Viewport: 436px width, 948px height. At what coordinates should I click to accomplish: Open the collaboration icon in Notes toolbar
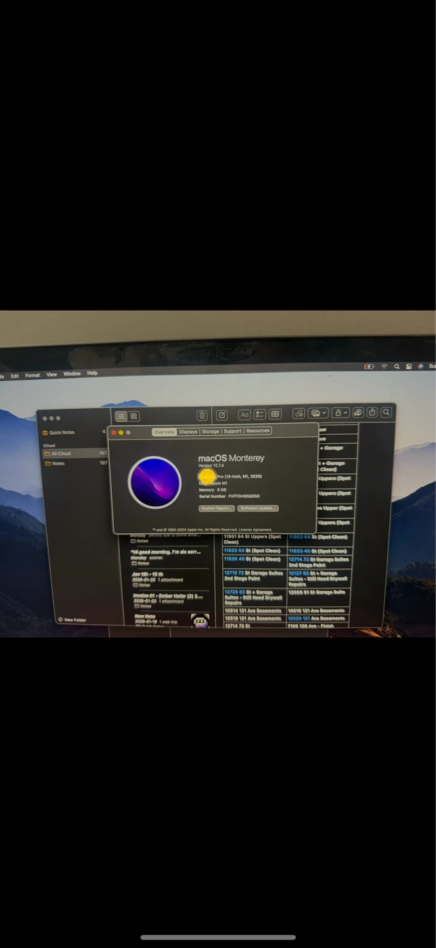pos(358,413)
